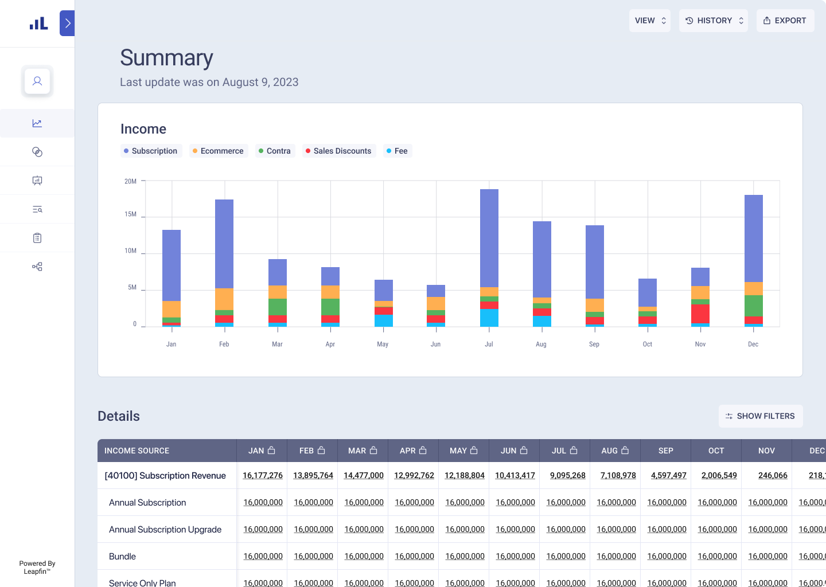Screen dimensions: 826x587
Task: Open the Subscription Revenue JAN value link
Action: [262, 475]
